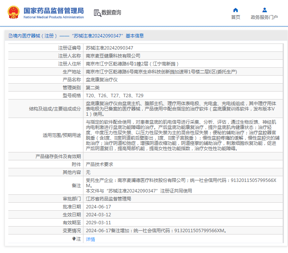Click the 产品储存条件及有效期 label
Viewport: 288px width, 253px height.
[x=58, y=157]
